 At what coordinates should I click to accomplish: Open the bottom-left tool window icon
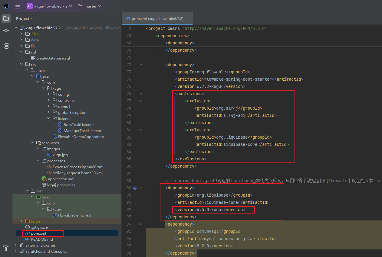click(6, 248)
